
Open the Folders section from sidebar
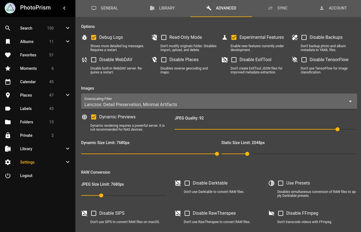[27, 122]
